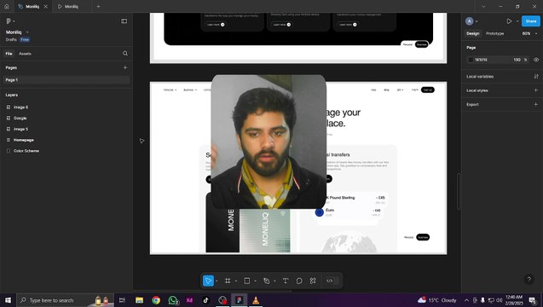The height and width of the screenshot is (307, 543).
Task: Add a local style with the plus icon
Action: click(535, 90)
